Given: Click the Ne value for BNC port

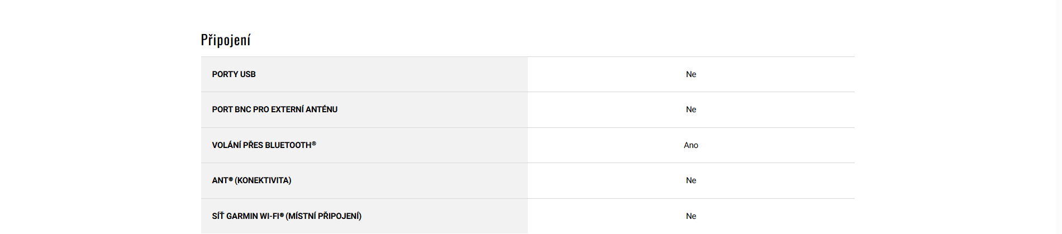Looking at the screenshot, I should click(690, 109).
